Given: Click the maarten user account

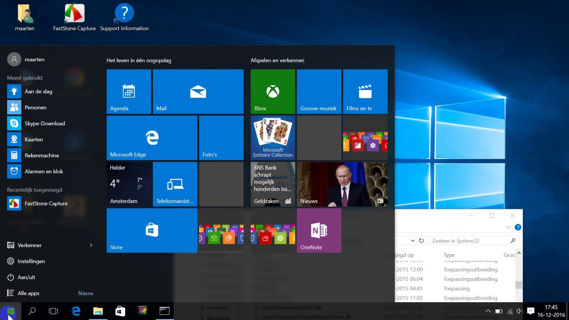Looking at the screenshot, I should click(27, 60).
